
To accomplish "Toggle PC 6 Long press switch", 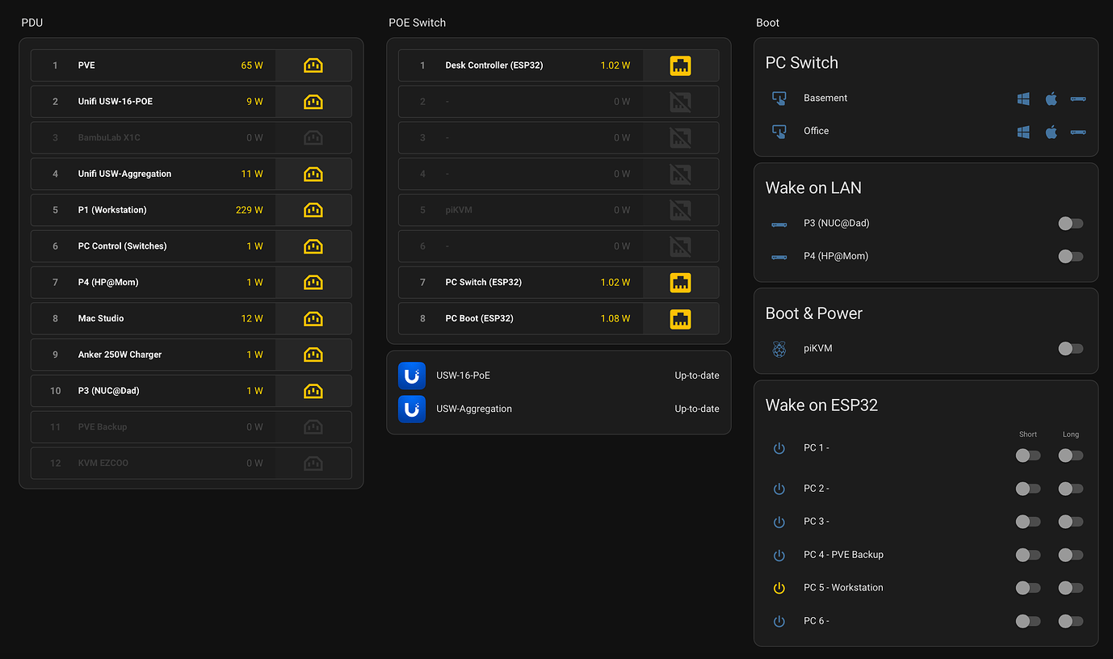I will [x=1071, y=621].
